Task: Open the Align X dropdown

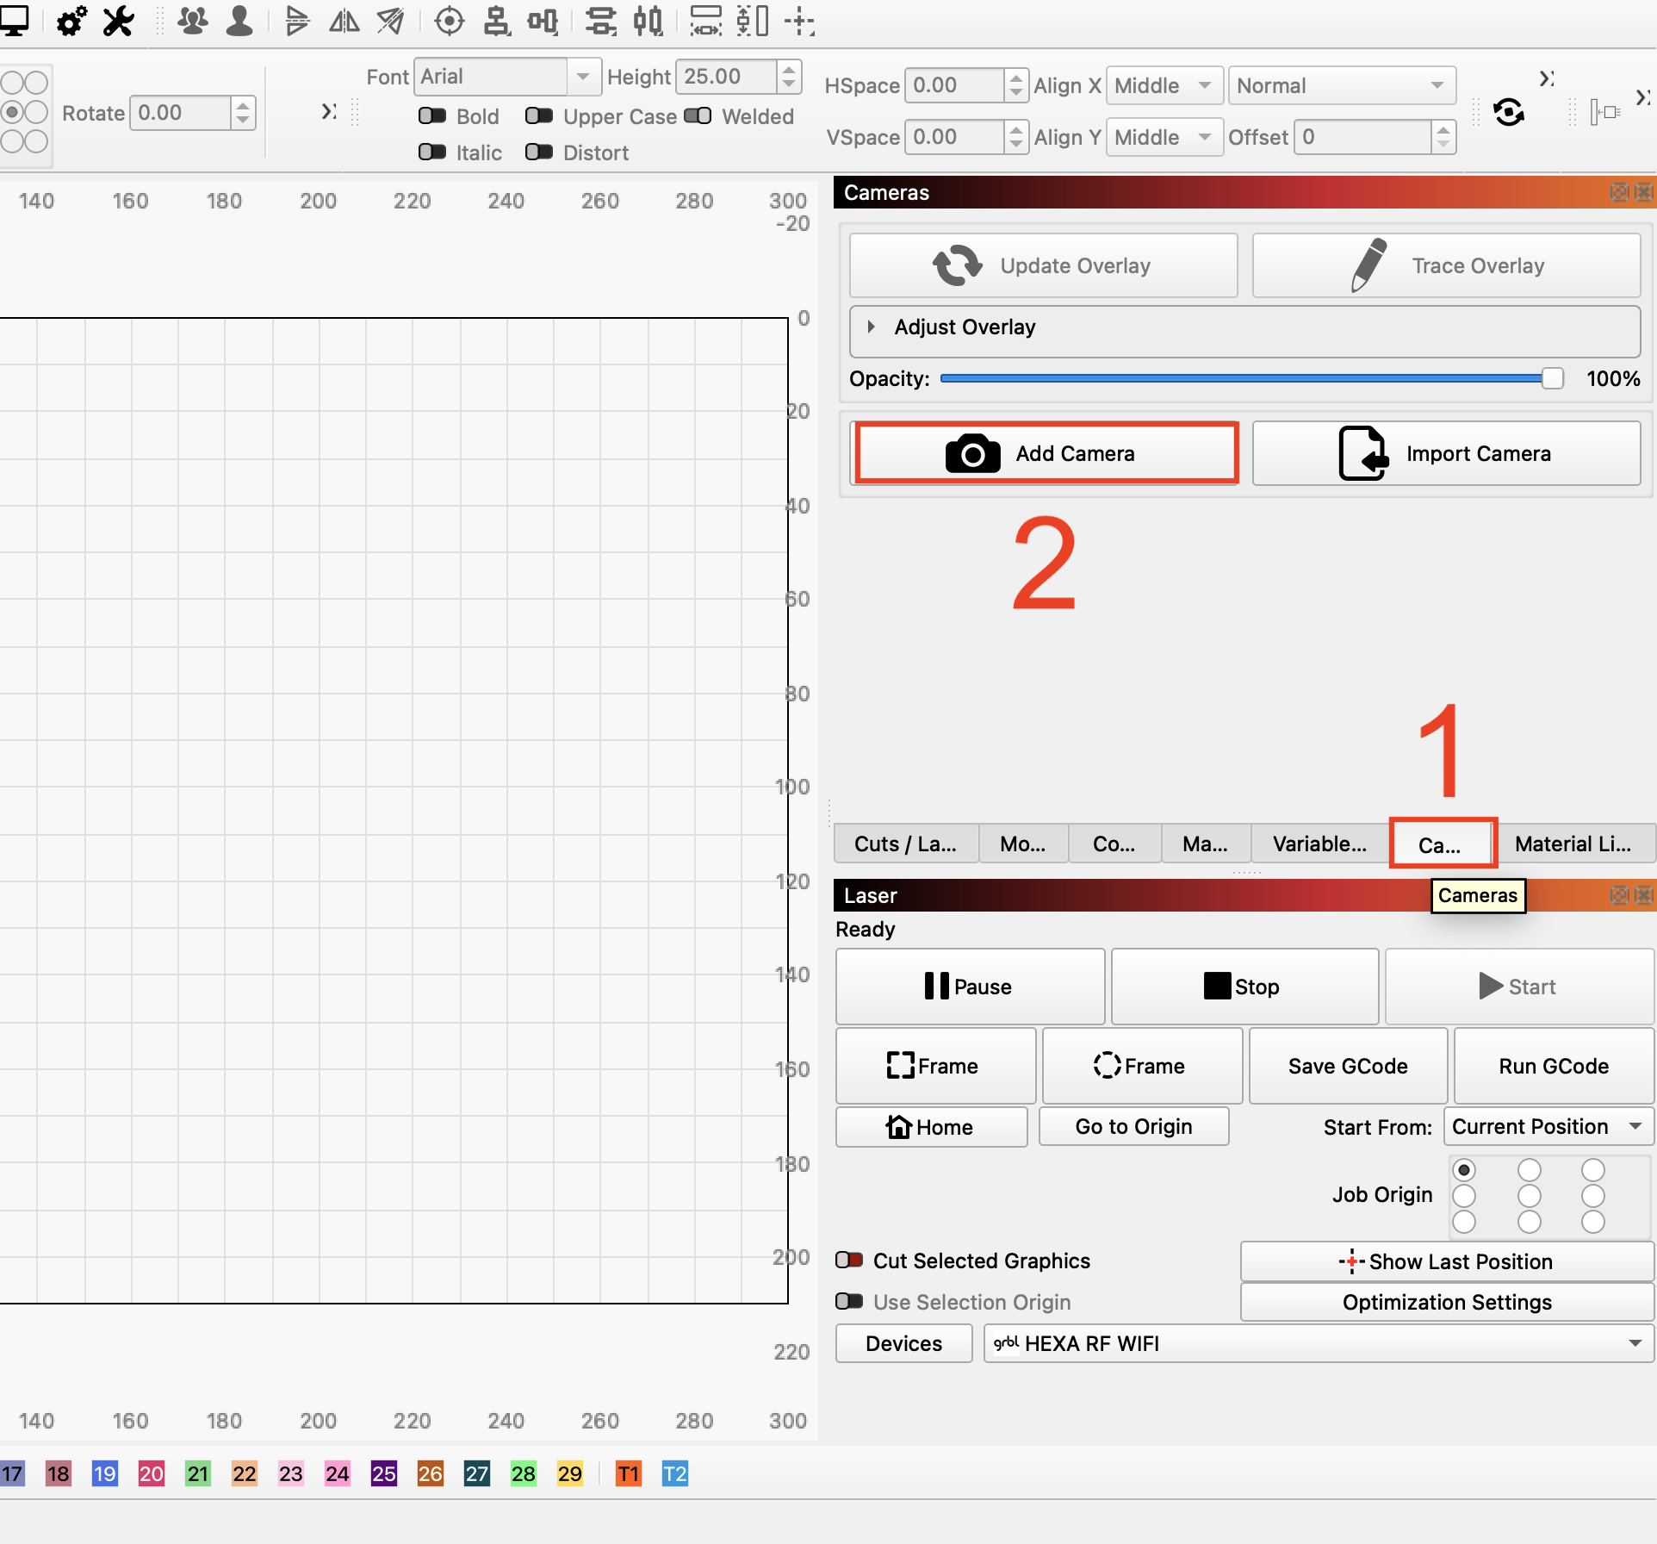Action: pos(1164,85)
